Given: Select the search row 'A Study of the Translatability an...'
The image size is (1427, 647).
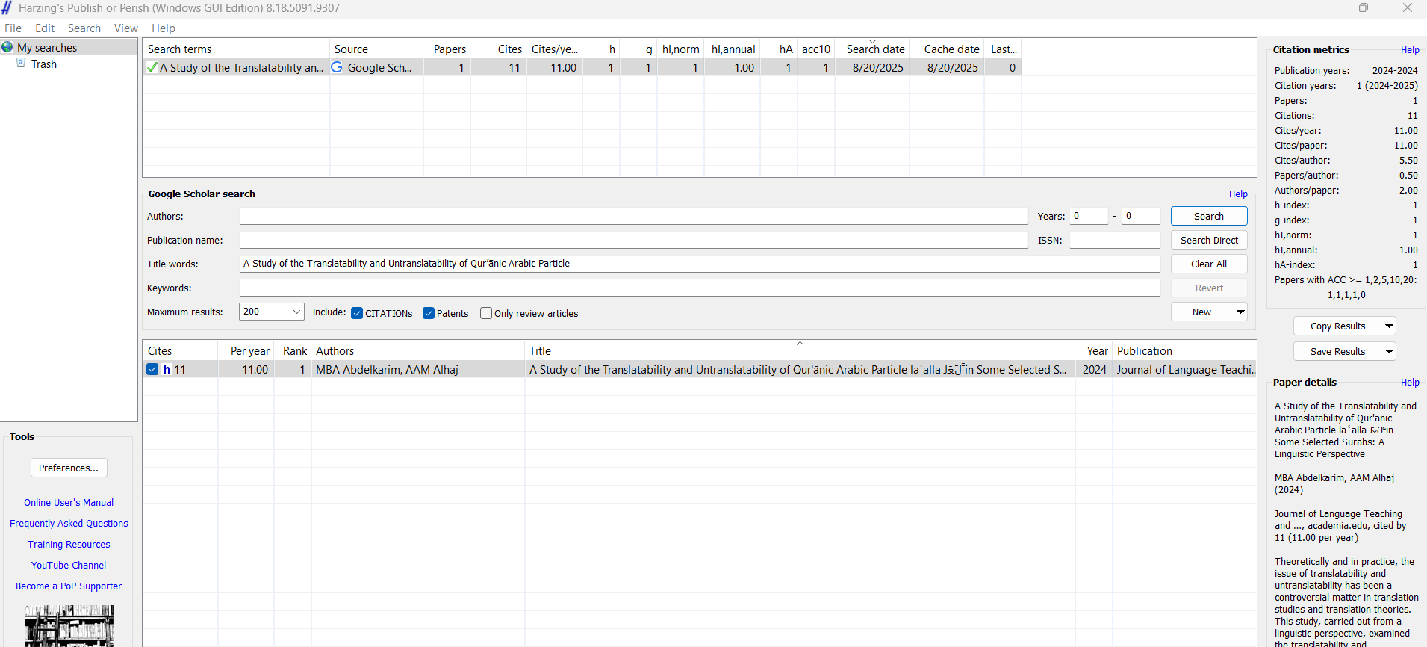Looking at the screenshot, I should click(582, 67).
